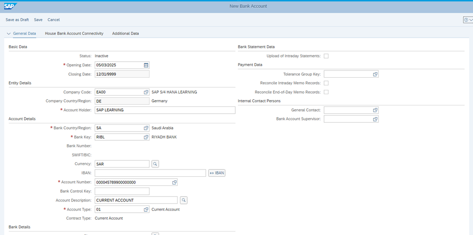Click the 'SAP S/4 HANA LEARNING' text

tap(174, 92)
